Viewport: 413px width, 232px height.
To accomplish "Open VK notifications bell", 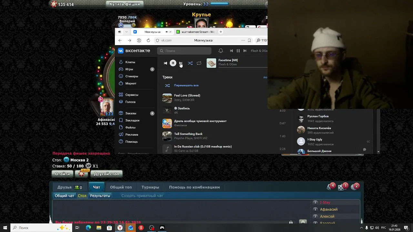I will (221, 51).
